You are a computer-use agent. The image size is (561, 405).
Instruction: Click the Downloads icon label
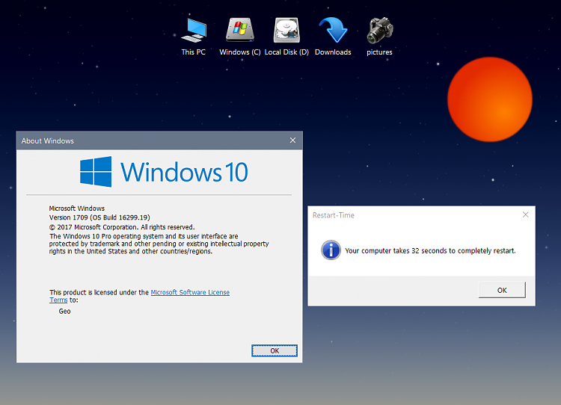(333, 52)
